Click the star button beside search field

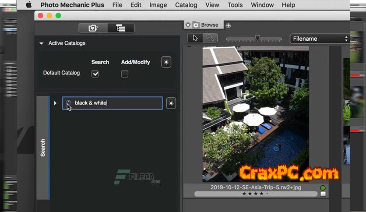pos(171,103)
